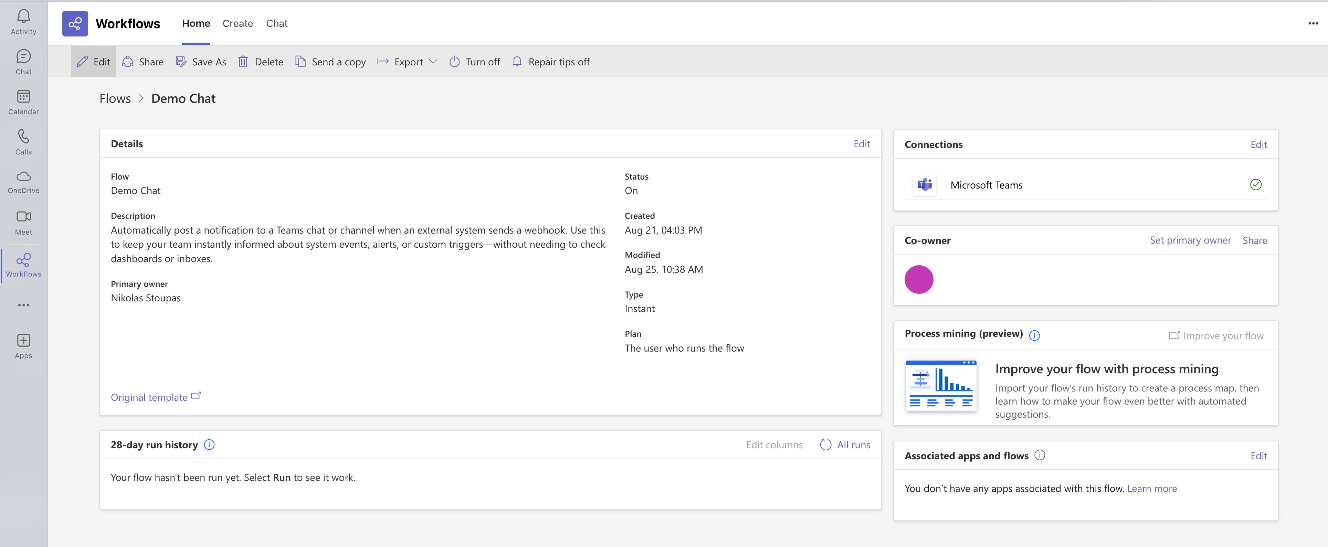The width and height of the screenshot is (1328, 547).
Task: Open more apps ellipsis in sidebar
Action: coord(23,305)
